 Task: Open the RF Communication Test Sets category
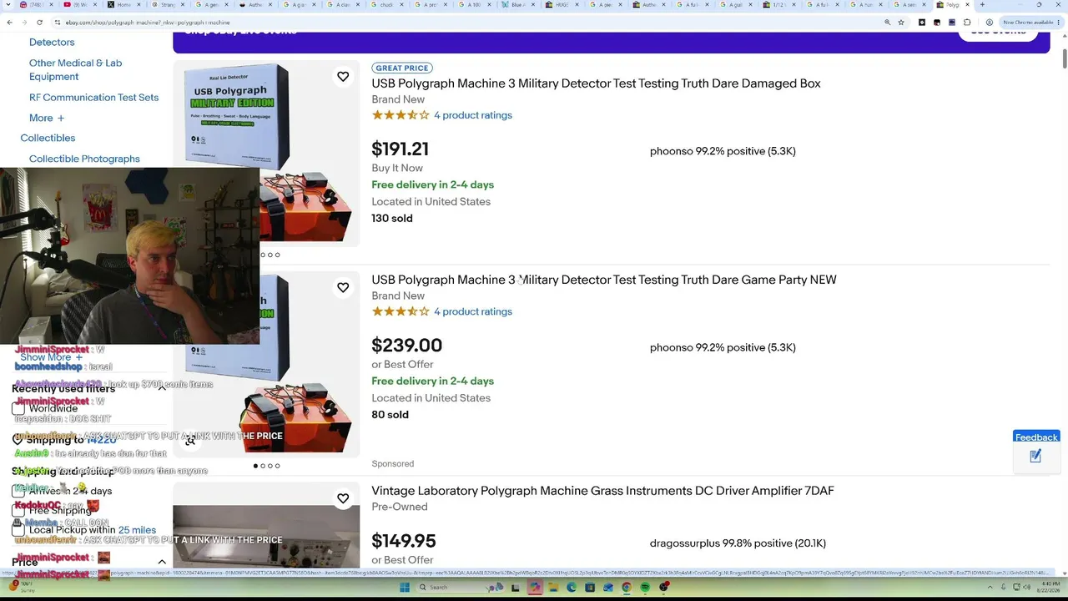(93, 98)
